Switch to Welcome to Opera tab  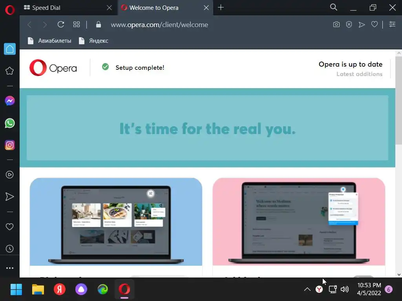coord(165,8)
